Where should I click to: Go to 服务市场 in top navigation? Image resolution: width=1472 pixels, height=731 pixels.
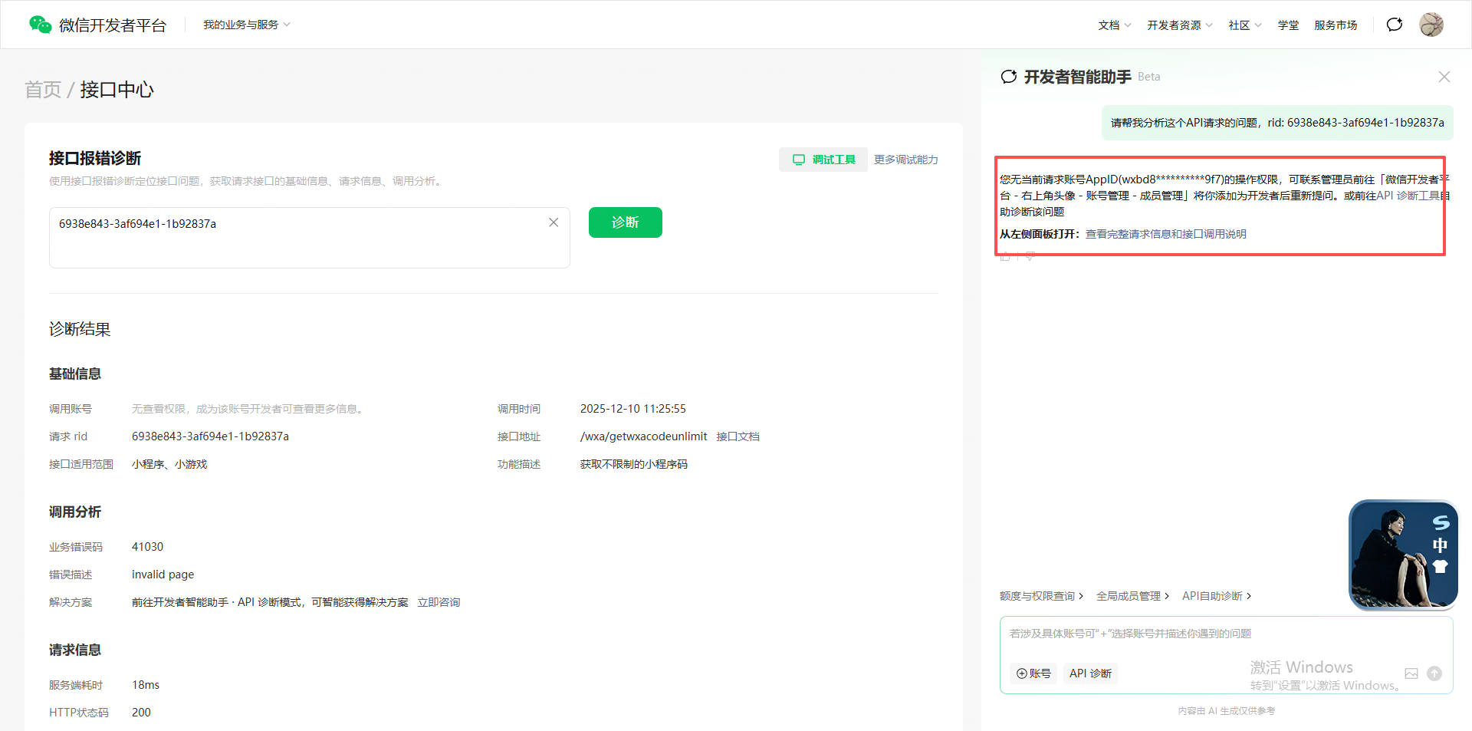click(x=1336, y=25)
